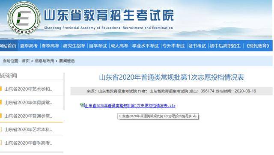Image resolution: width=274 pixels, height=155 pixels.
Task: Open the 专升本考试 nav item
Action: tap(173, 46)
